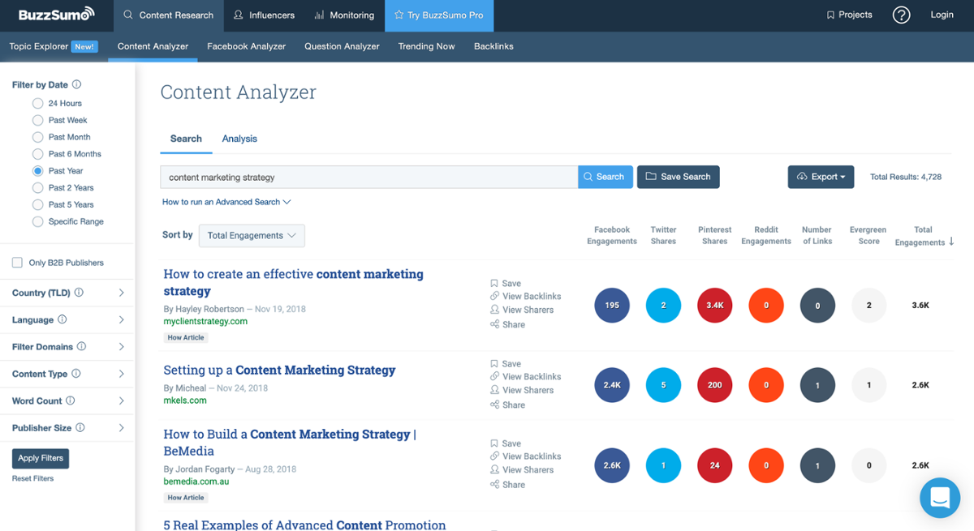Sort by Total Engagements column arrow
Image resolution: width=974 pixels, height=531 pixels.
pyautogui.click(x=951, y=242)
